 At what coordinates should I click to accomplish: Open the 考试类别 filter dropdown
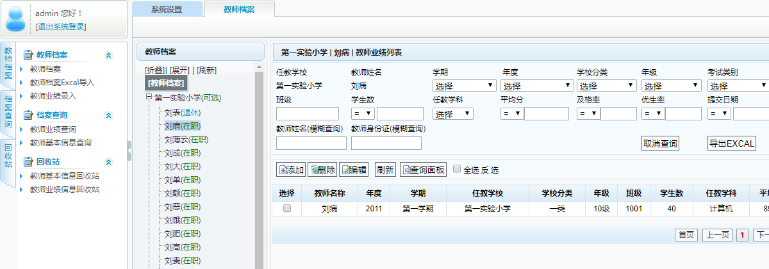click(x=738, y=86)
